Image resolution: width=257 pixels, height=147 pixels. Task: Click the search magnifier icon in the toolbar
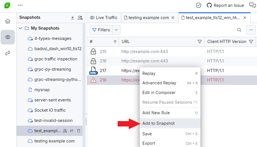coord(239,30)
